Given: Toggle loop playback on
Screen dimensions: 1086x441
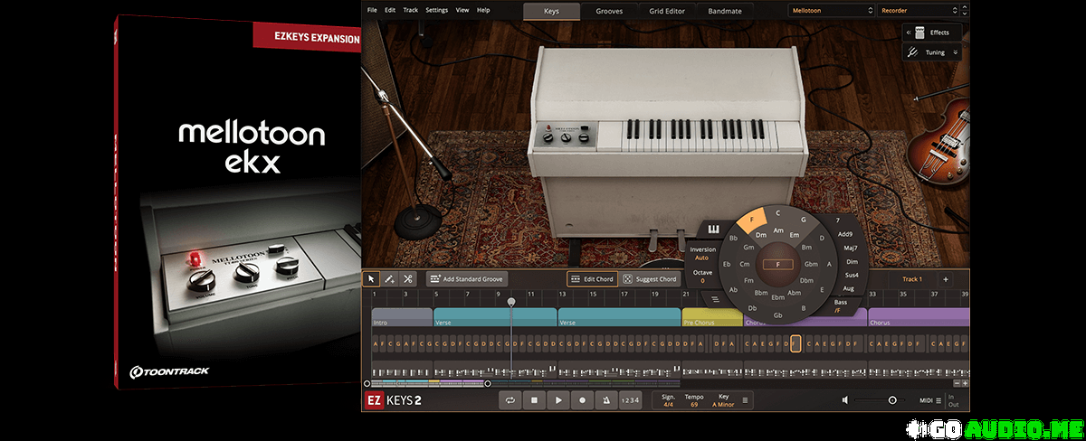Looking at the screenshot, I should coord(510,399).
